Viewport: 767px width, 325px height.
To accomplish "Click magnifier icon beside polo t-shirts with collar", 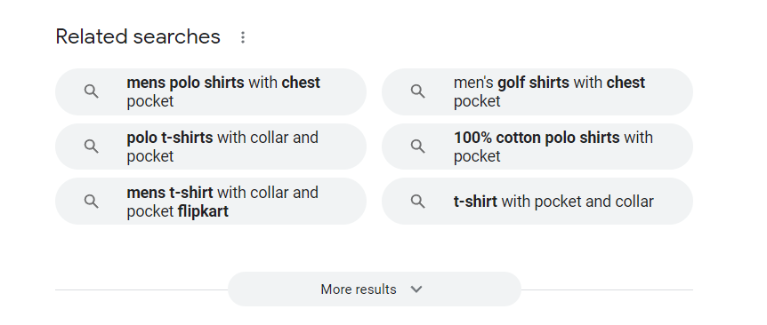I will 91,147.
